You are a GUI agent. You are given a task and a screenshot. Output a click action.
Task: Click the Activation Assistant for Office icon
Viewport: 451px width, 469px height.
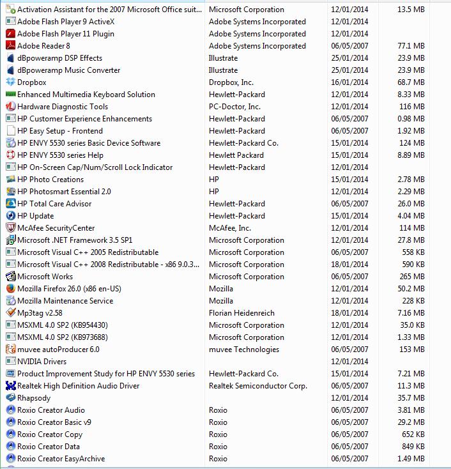click(11, 10)
